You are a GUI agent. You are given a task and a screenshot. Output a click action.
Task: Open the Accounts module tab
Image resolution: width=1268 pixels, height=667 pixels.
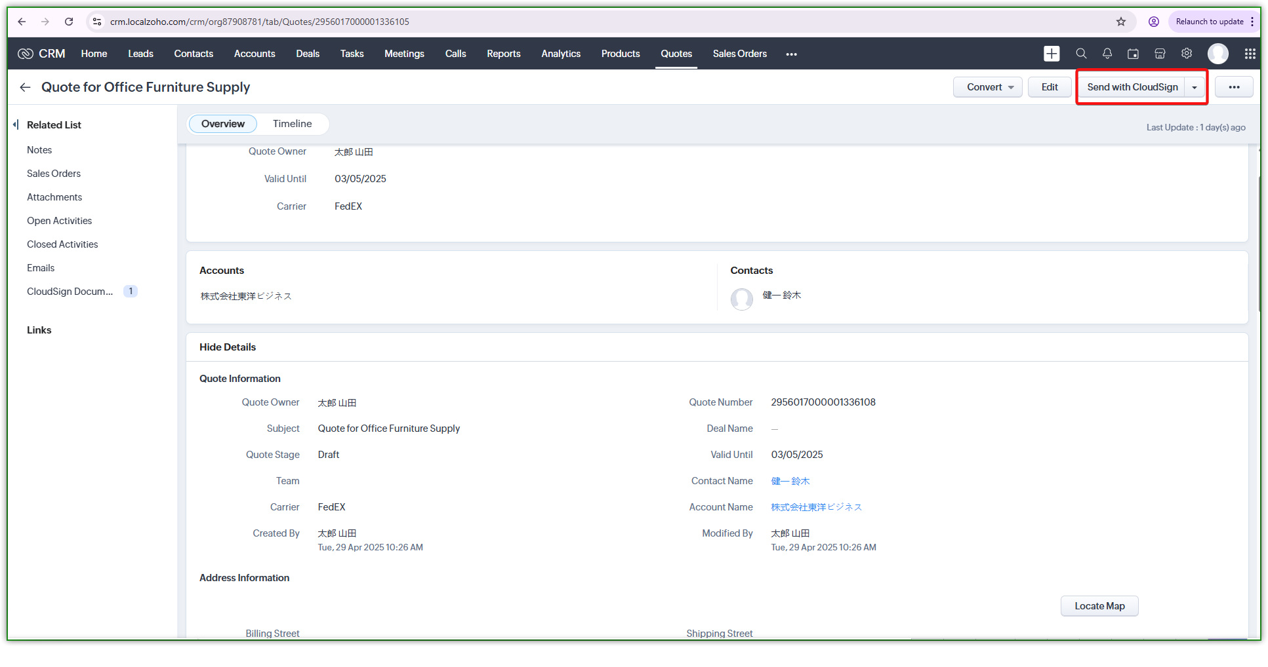click(255, 54)
